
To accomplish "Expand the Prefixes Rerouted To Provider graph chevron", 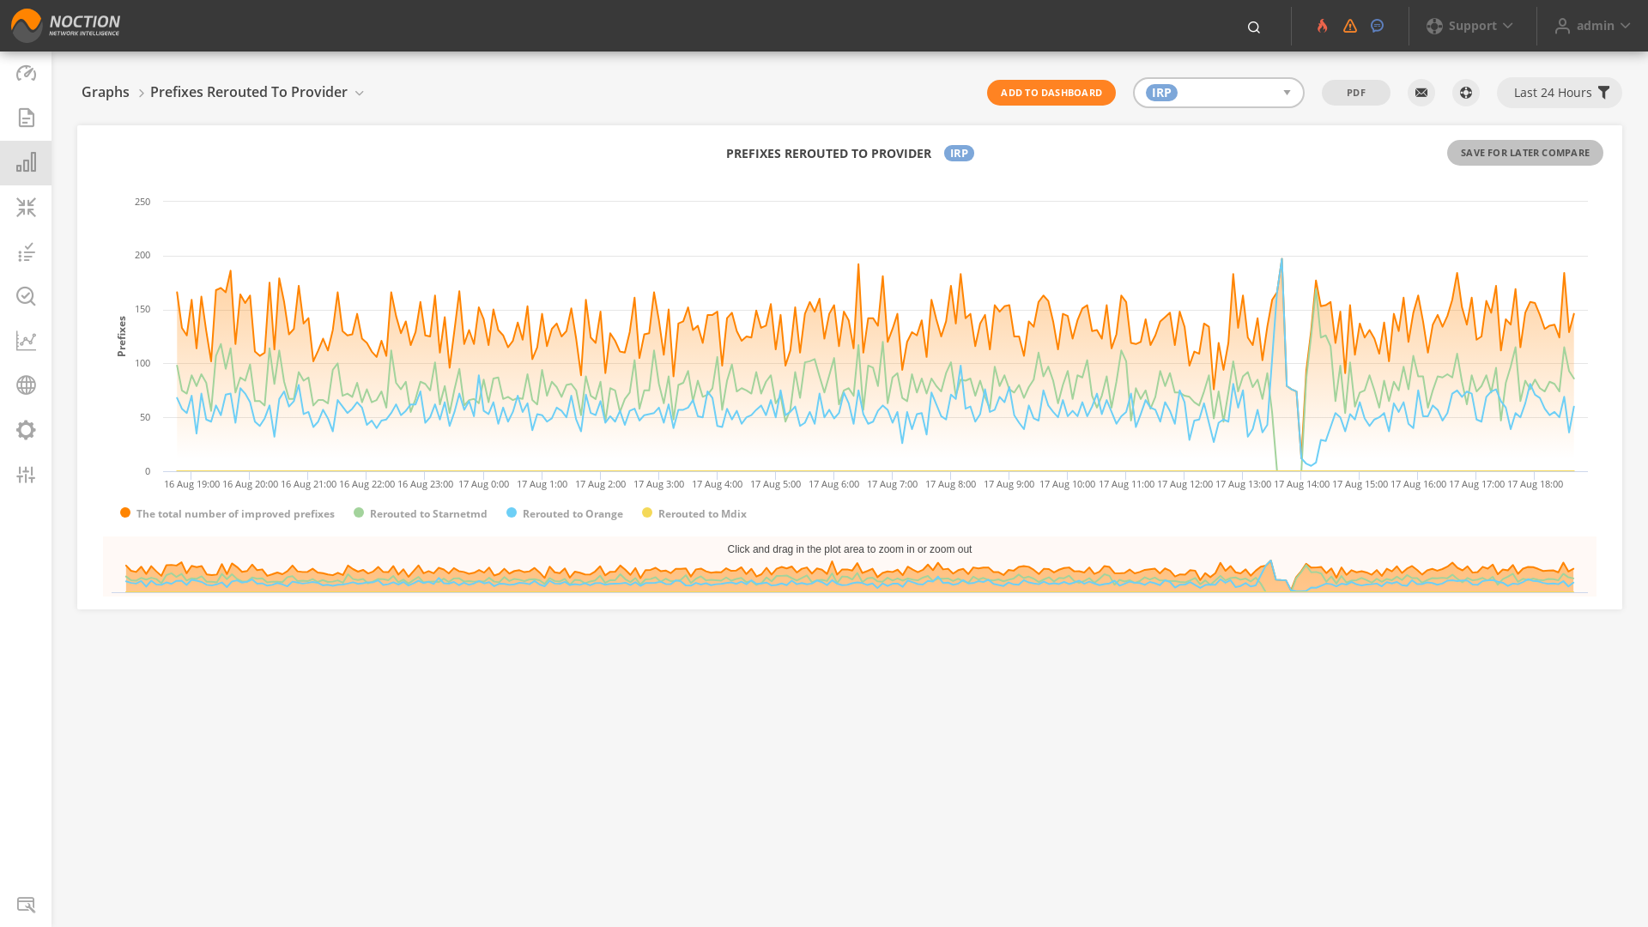I will 360,94.
